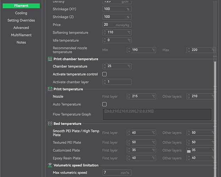This screenshot has width=221, height=177.
Task: Click the Flow Temperature Graph text field
Action: coord(157,114)
